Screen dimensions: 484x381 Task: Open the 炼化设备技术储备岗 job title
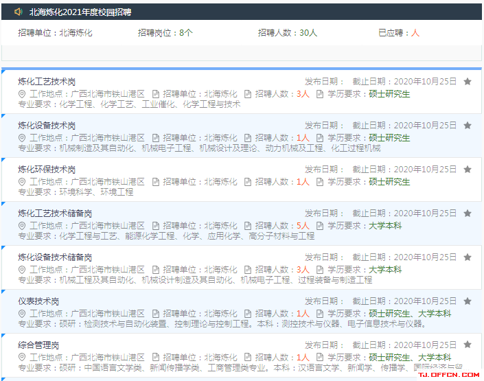[x=55, y=257]
